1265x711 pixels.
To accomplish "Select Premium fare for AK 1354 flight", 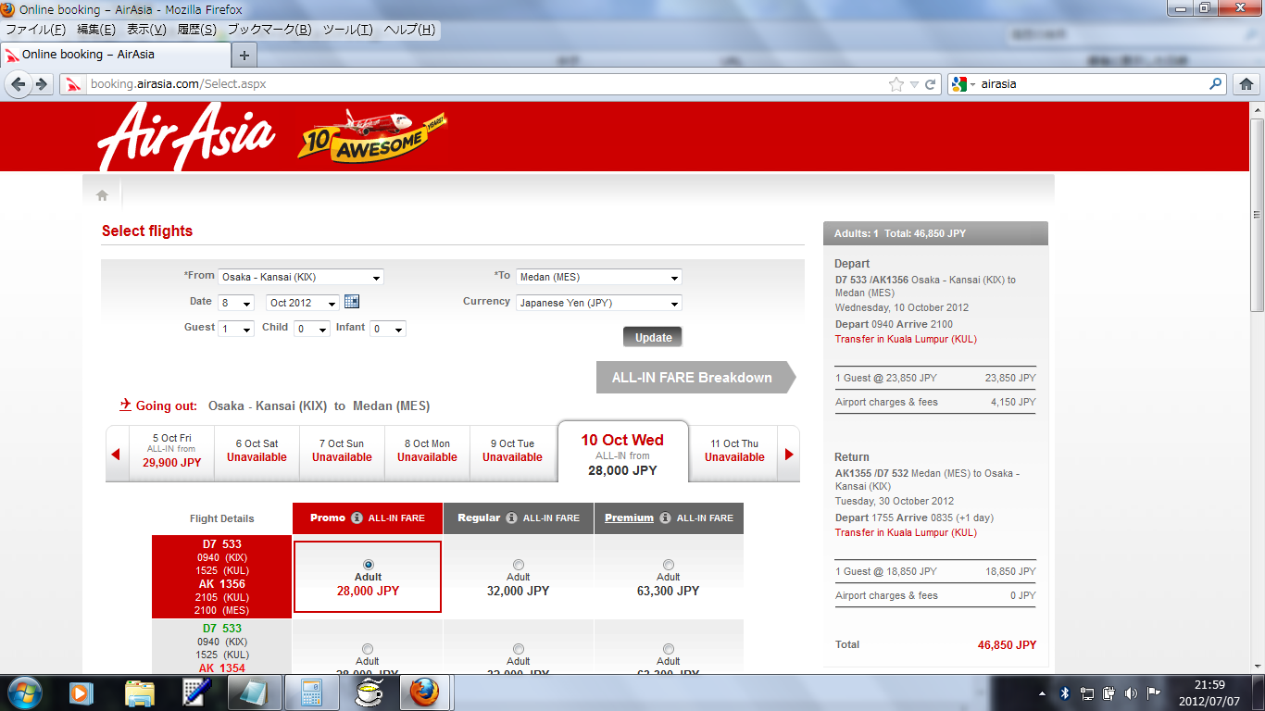I will point(669,648).
